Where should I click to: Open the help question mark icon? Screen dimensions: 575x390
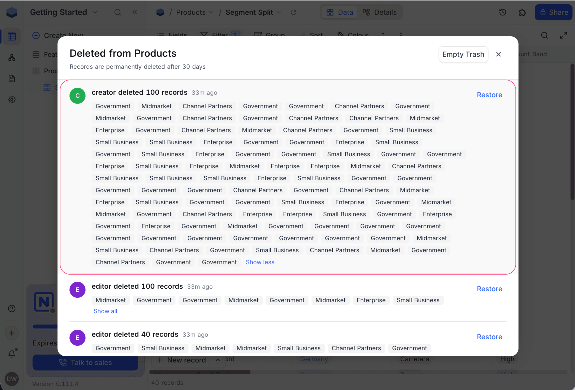(12, 308)
